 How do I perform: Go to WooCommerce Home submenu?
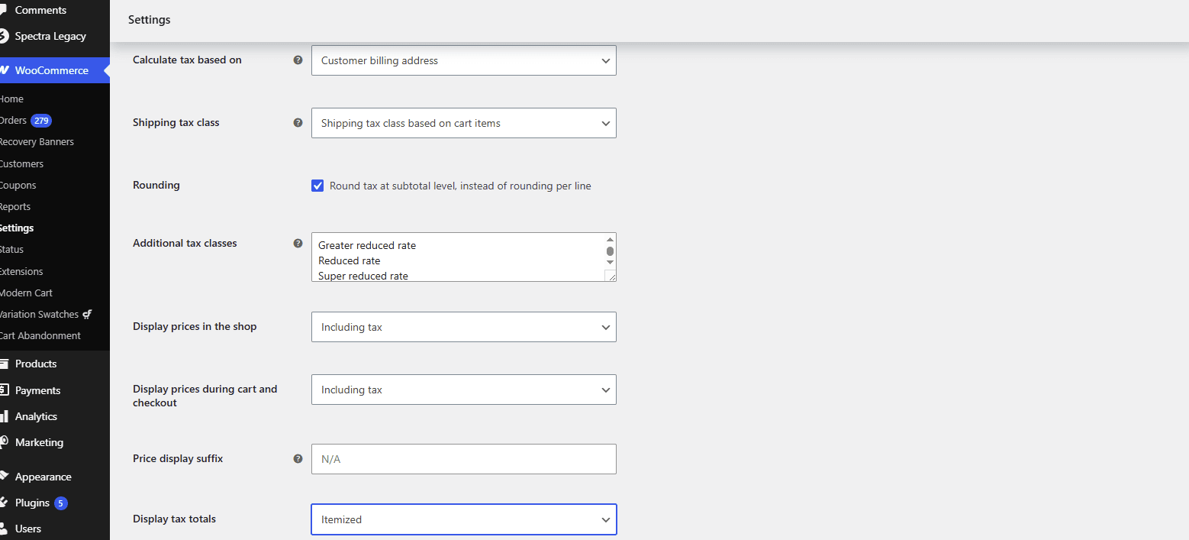pos(11,99)
